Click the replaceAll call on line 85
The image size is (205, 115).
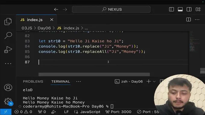click(95, 51)
